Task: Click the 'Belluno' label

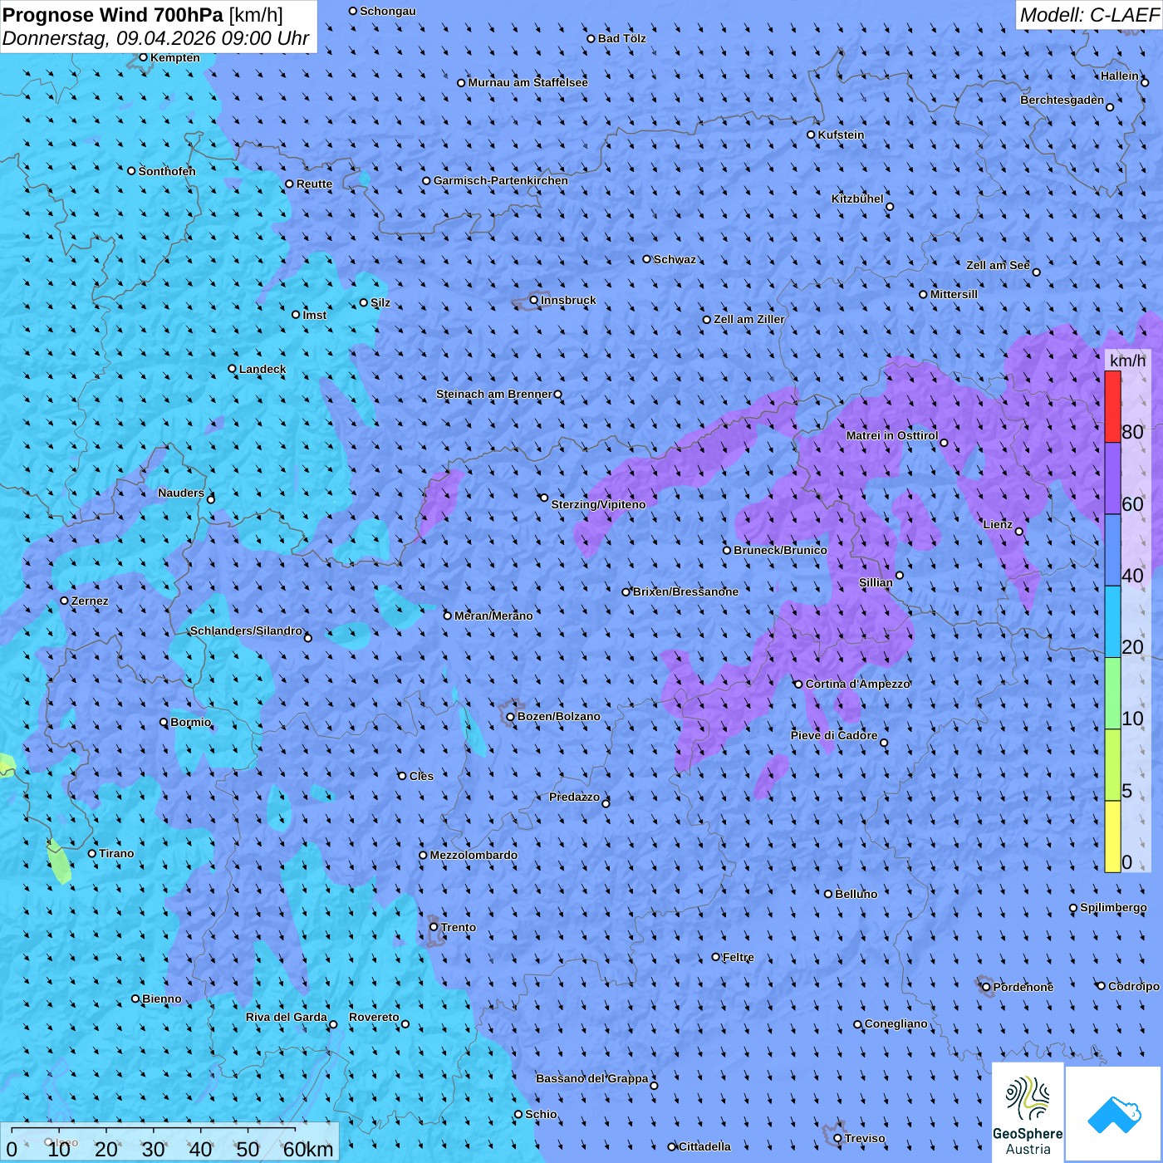Action: coord(856,894)
